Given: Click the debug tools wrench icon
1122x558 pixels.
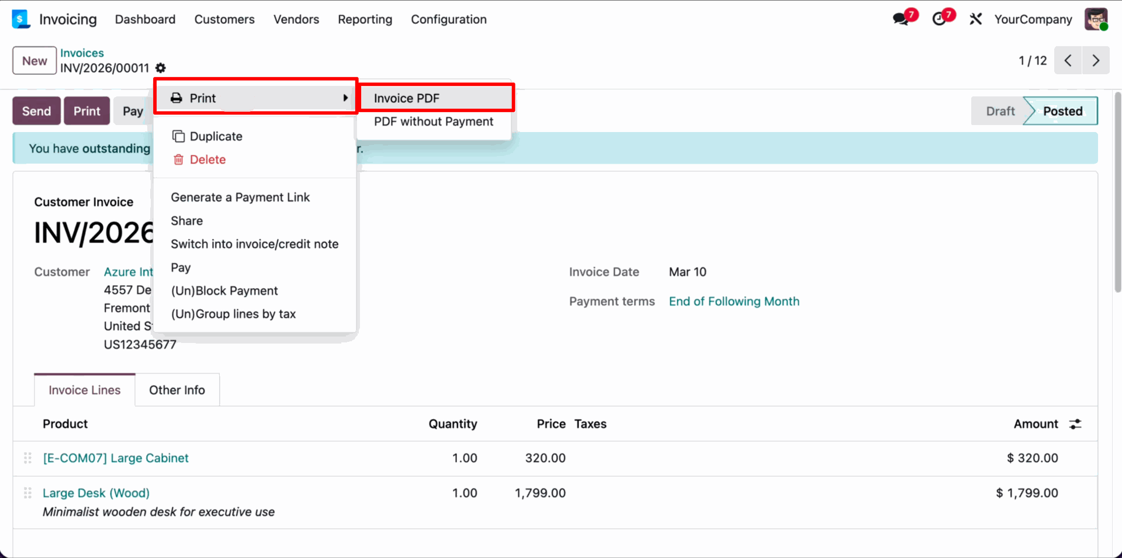Looking at the screenshot, I should pos(975,19).
